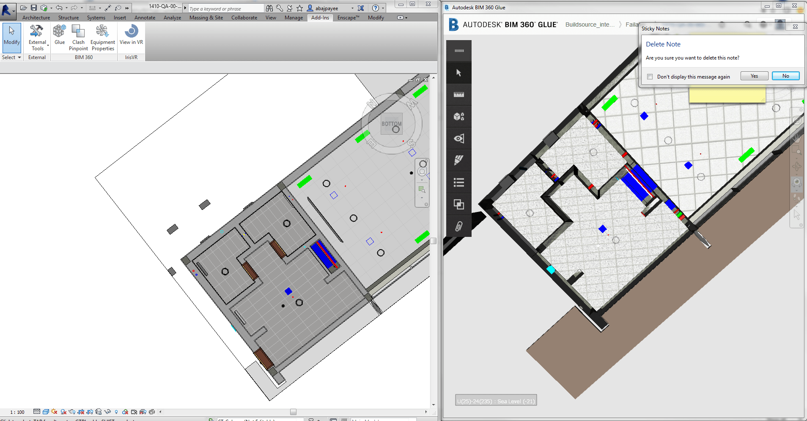Switch to the Architecture ribbon tab
Image resolution: width=807 pixels, height=421 pixels.
pos(36,17)
